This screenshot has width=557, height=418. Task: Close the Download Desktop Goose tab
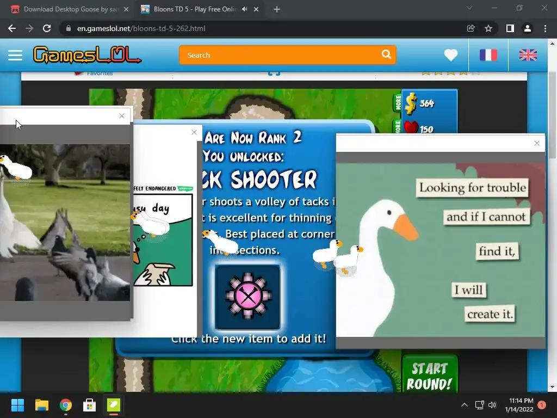[126, 9]
